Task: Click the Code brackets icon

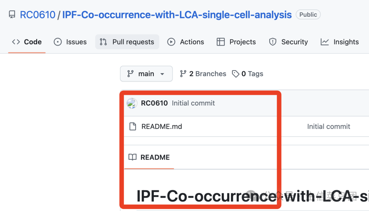Action: (16, 42)
